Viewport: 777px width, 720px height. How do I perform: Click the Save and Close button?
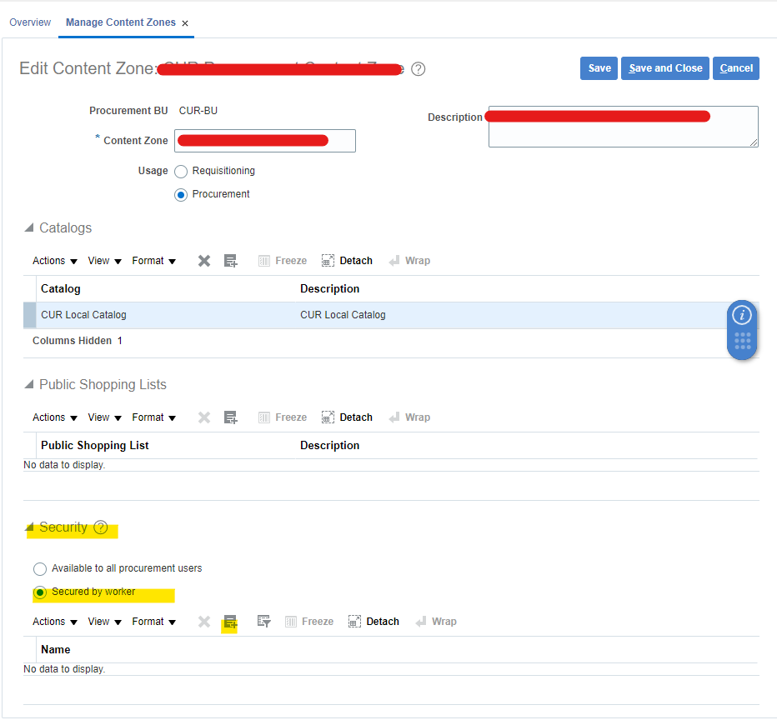(664, 68)
